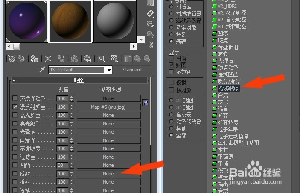Select the 场景 radio button

coord(171,34)
